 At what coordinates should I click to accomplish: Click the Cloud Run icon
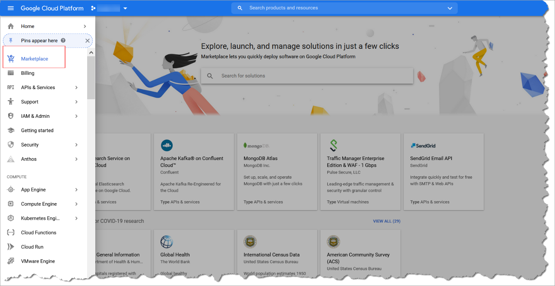click(11, 247)
